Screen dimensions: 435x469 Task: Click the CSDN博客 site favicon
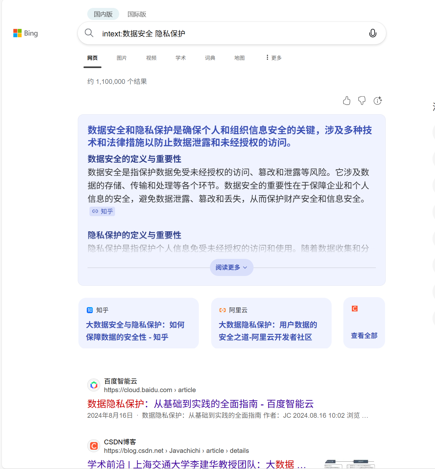pos(94,446)
